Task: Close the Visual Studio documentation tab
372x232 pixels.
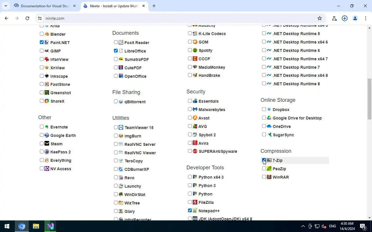Action: [x=75, y=6]
